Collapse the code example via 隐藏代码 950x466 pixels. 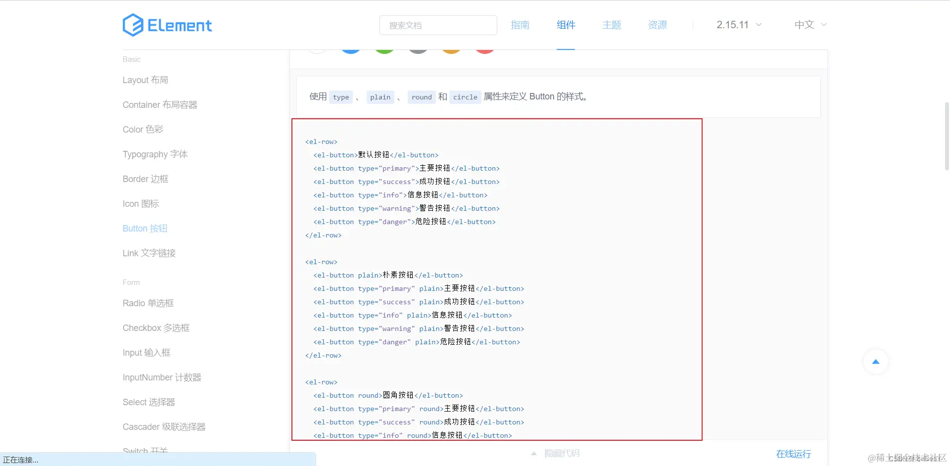click(x=562, y=453)
